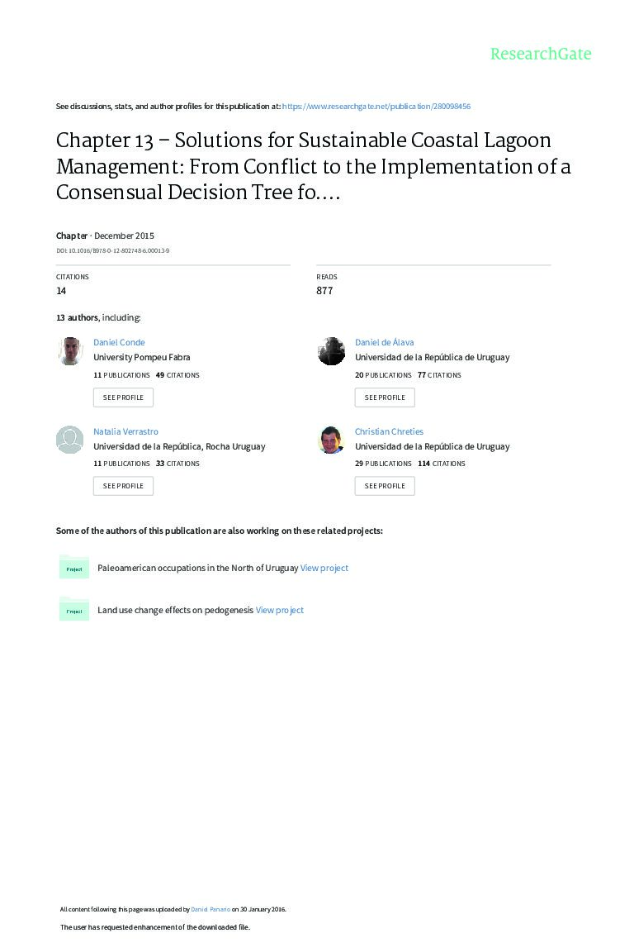Click Daniel de Álava's profile photo
Viewport: 634px width, 952px height.
pyautogui.click(x=331, y=351)
